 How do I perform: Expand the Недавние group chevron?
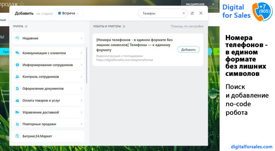click(x=81, y=38)
